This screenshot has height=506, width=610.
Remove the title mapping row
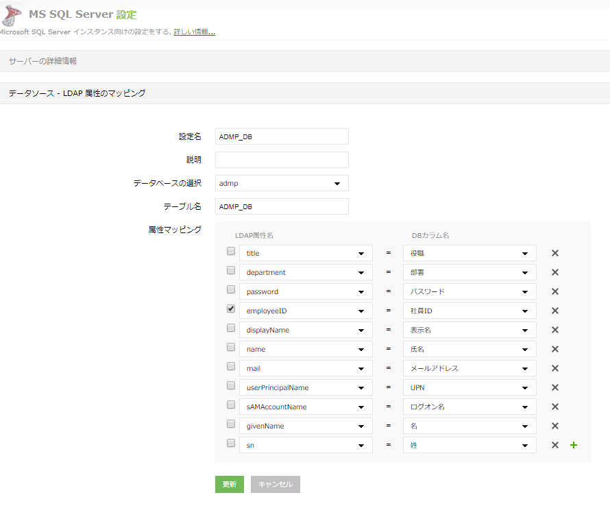(x=554, y=253)
